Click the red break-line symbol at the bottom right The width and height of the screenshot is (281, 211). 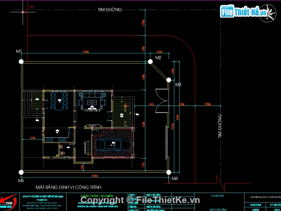(220, 183)
